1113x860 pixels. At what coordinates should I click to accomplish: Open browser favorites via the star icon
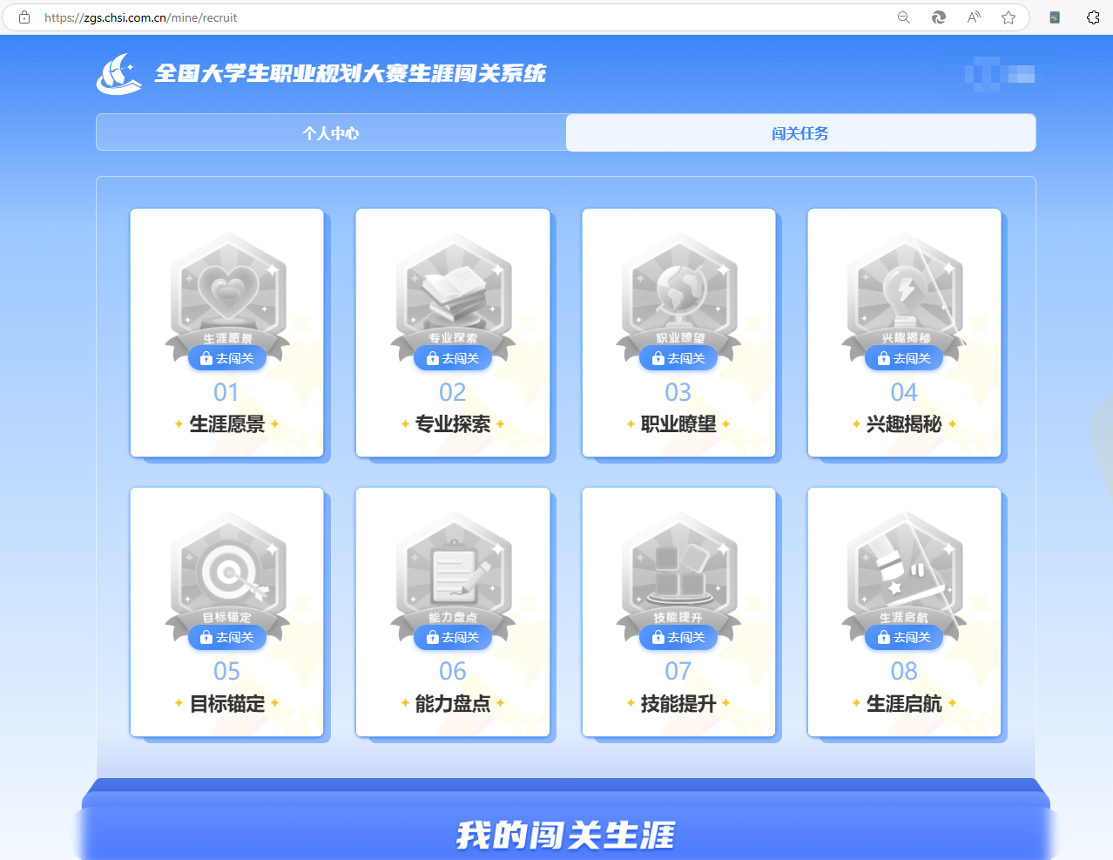[1008, 17]
